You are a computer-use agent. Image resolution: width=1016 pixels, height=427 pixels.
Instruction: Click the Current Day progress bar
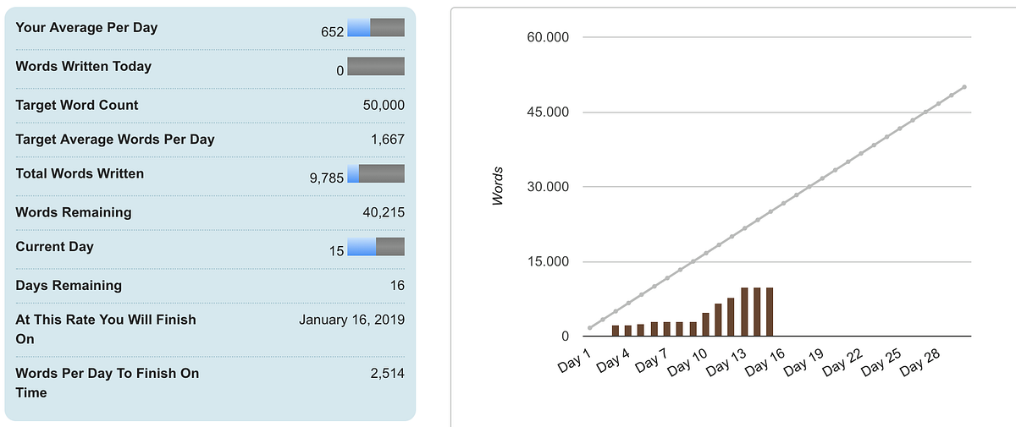[x=376, y=246]
